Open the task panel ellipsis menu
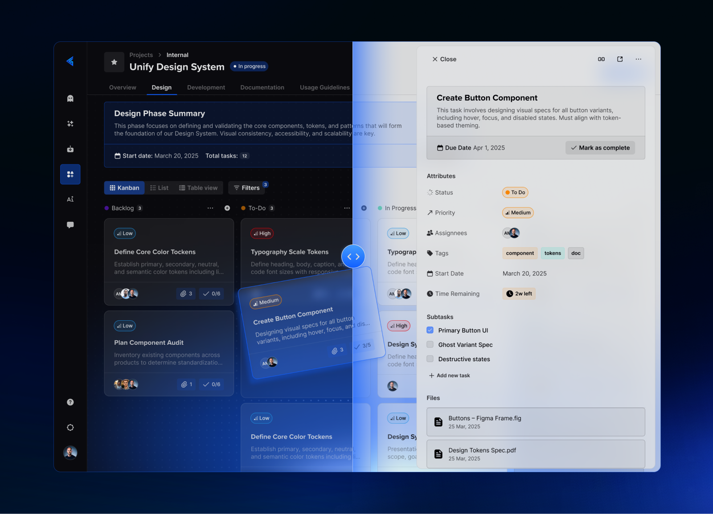This screenshot has width=713, height=514. tap(638, 59)
